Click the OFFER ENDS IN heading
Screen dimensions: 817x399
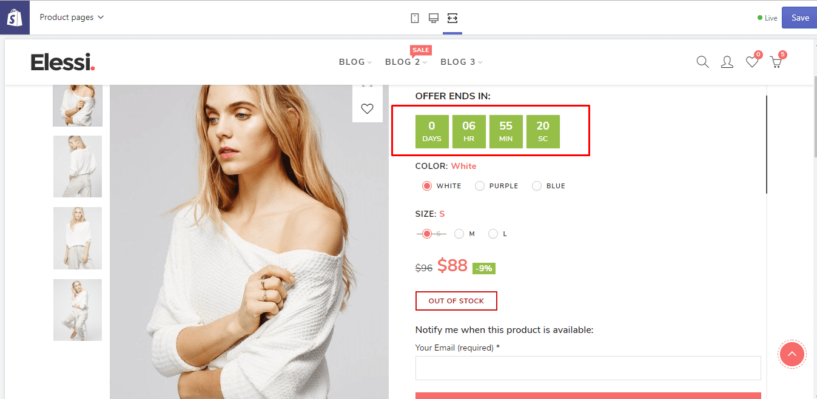pyautogui.click(x=453, y=96)
